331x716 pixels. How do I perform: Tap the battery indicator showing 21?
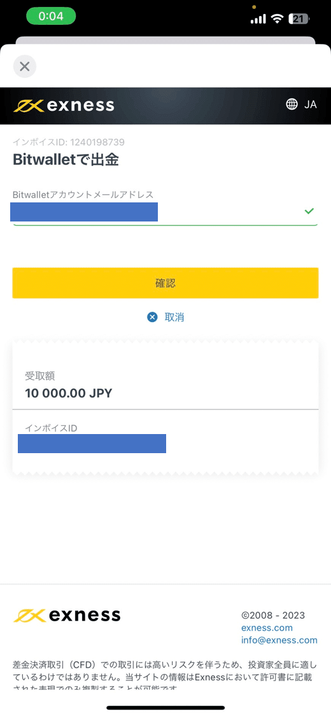coord(299,18)
